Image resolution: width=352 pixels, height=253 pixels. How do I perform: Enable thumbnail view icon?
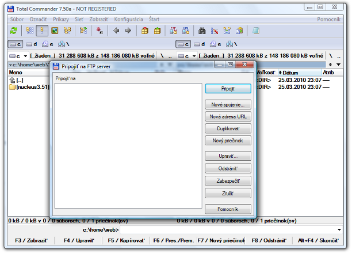(x=55, y=31)
